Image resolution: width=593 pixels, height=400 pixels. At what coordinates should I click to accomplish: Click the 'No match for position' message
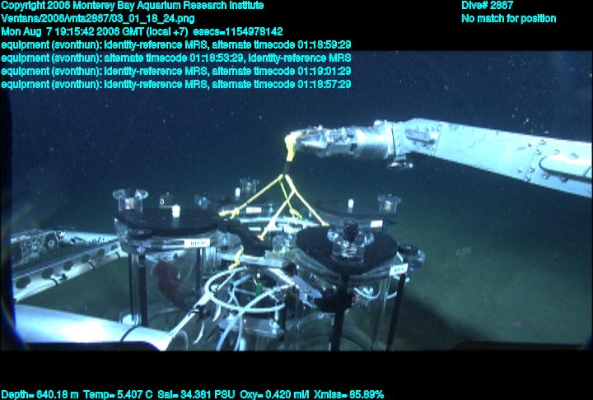pyautogui.click(x=509, y=19)
